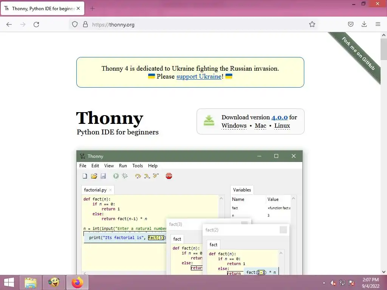Click the New file toolbar icon
Image resolution: width=387 pixels, height=290 pixels.
85,176
